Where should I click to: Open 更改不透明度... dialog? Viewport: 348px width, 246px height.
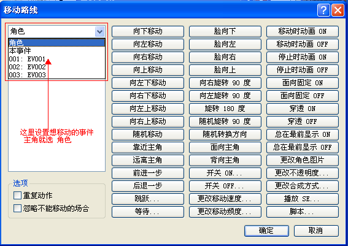click(303, 173)
